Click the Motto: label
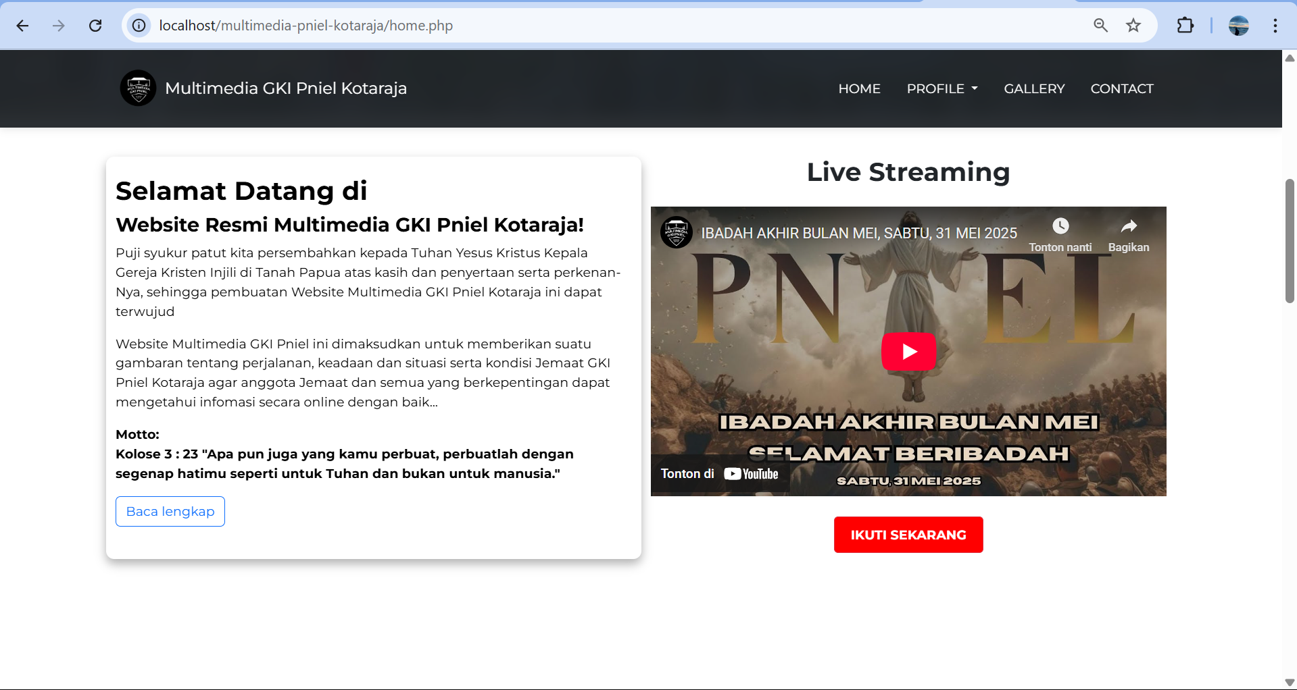1297x690 pixels. tap(137, 434)
